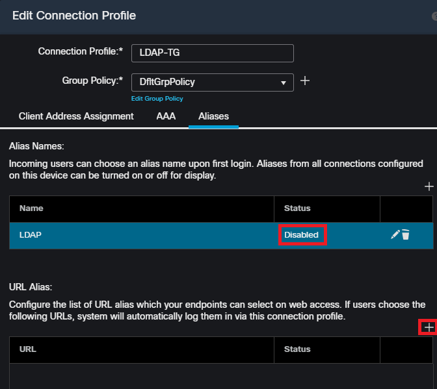Screen dimensions: 437x389
Task: Click Name column header in alias table
Action: click(31, 208)
